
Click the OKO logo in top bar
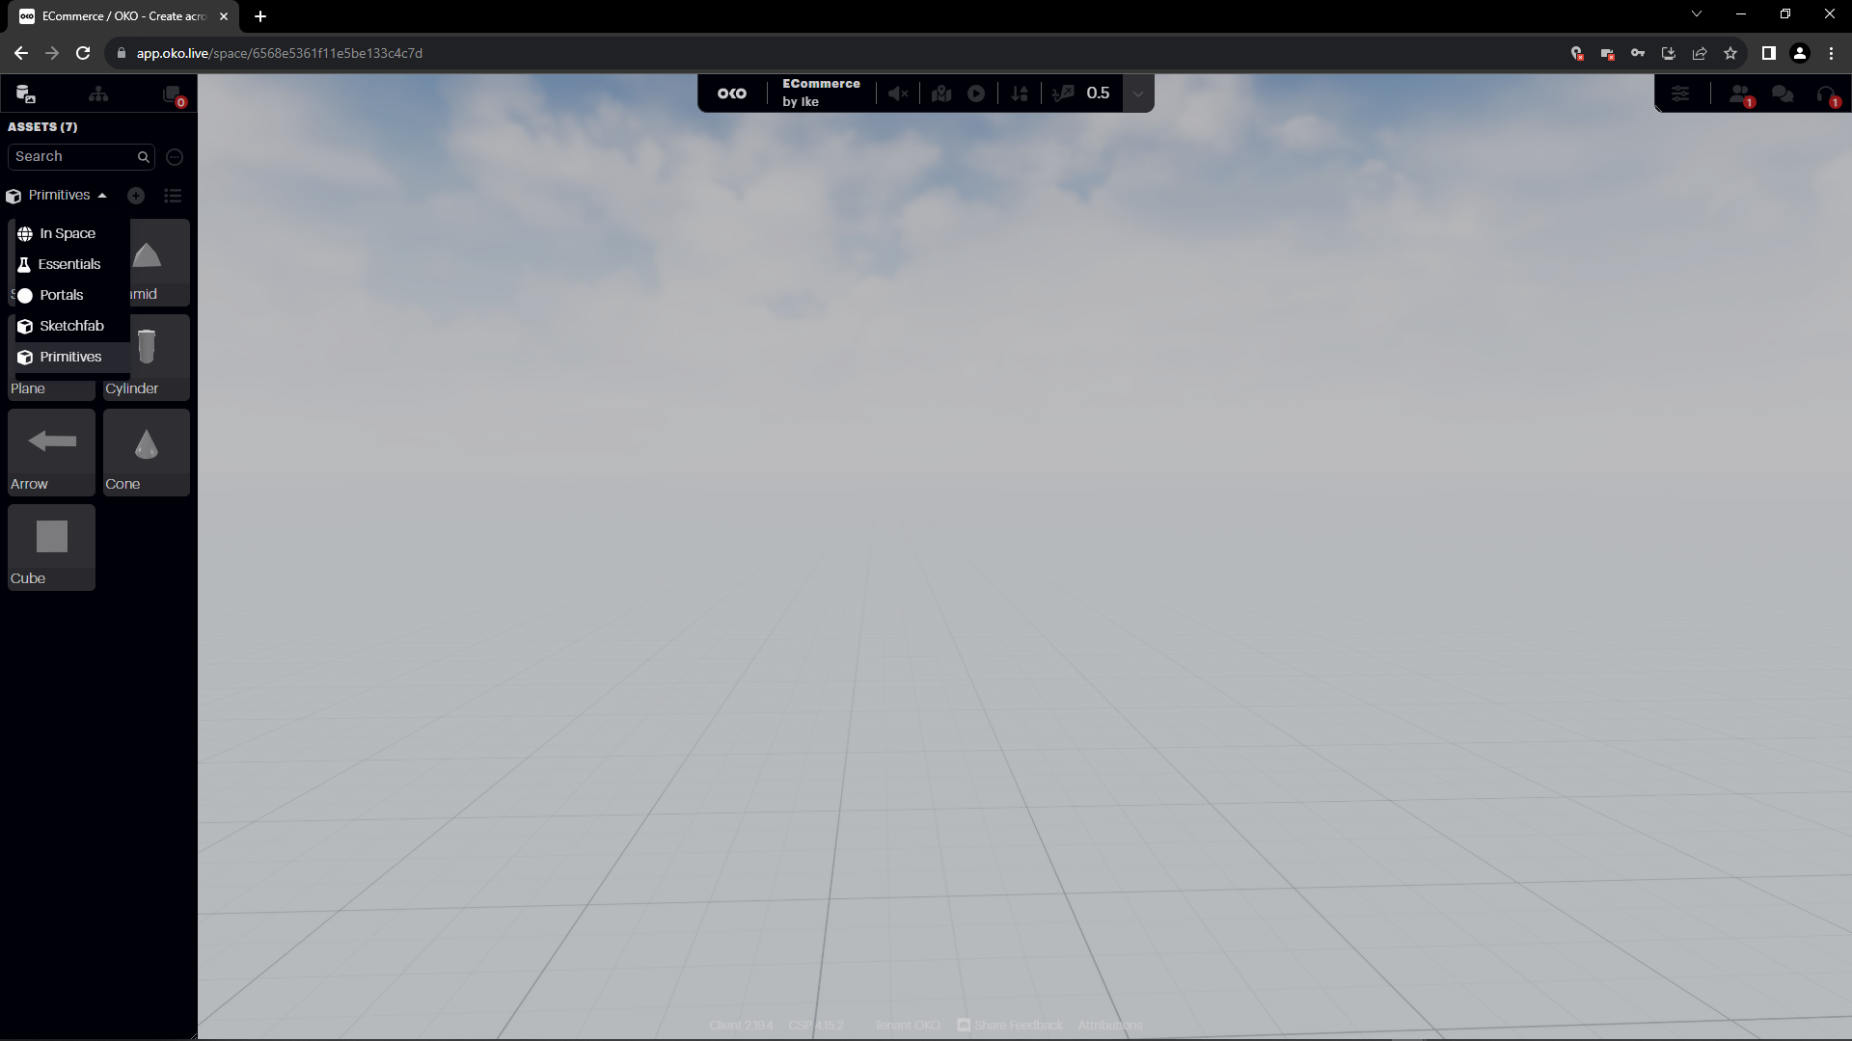tap(732, 93)
